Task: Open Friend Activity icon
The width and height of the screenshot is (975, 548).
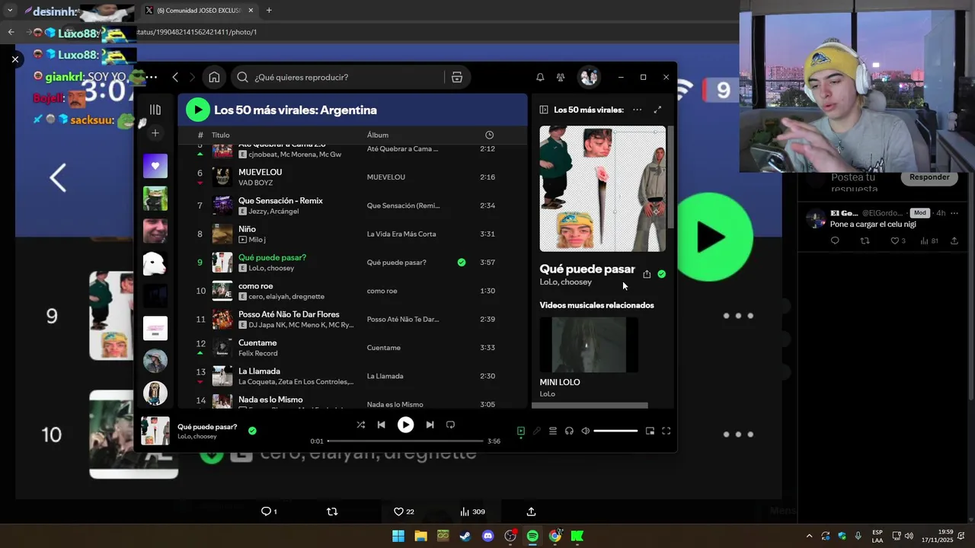Action: (x=561, y=77)
